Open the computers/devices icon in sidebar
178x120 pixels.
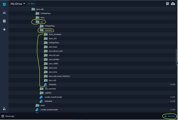pyautogui.click(x=4, y=21)
